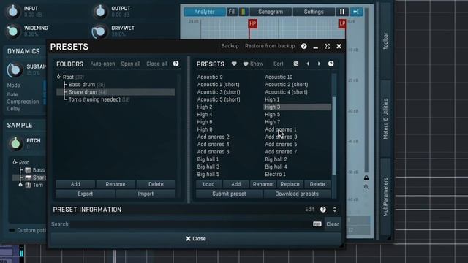Click Add folder button
468x263 pixels.
(x=75, y=184)
